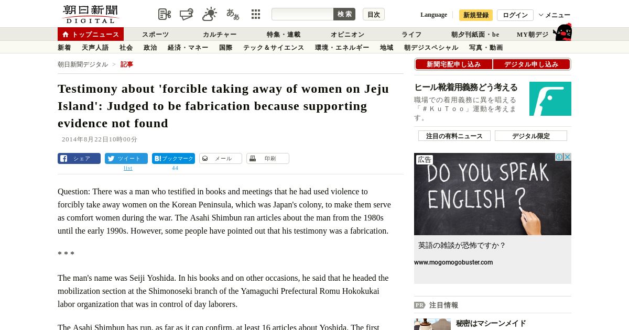Image resolution: width=629 pixels, height=330 pixels.
Task: Open the weather sun-cloud icon
Action: tap(210, 14)
